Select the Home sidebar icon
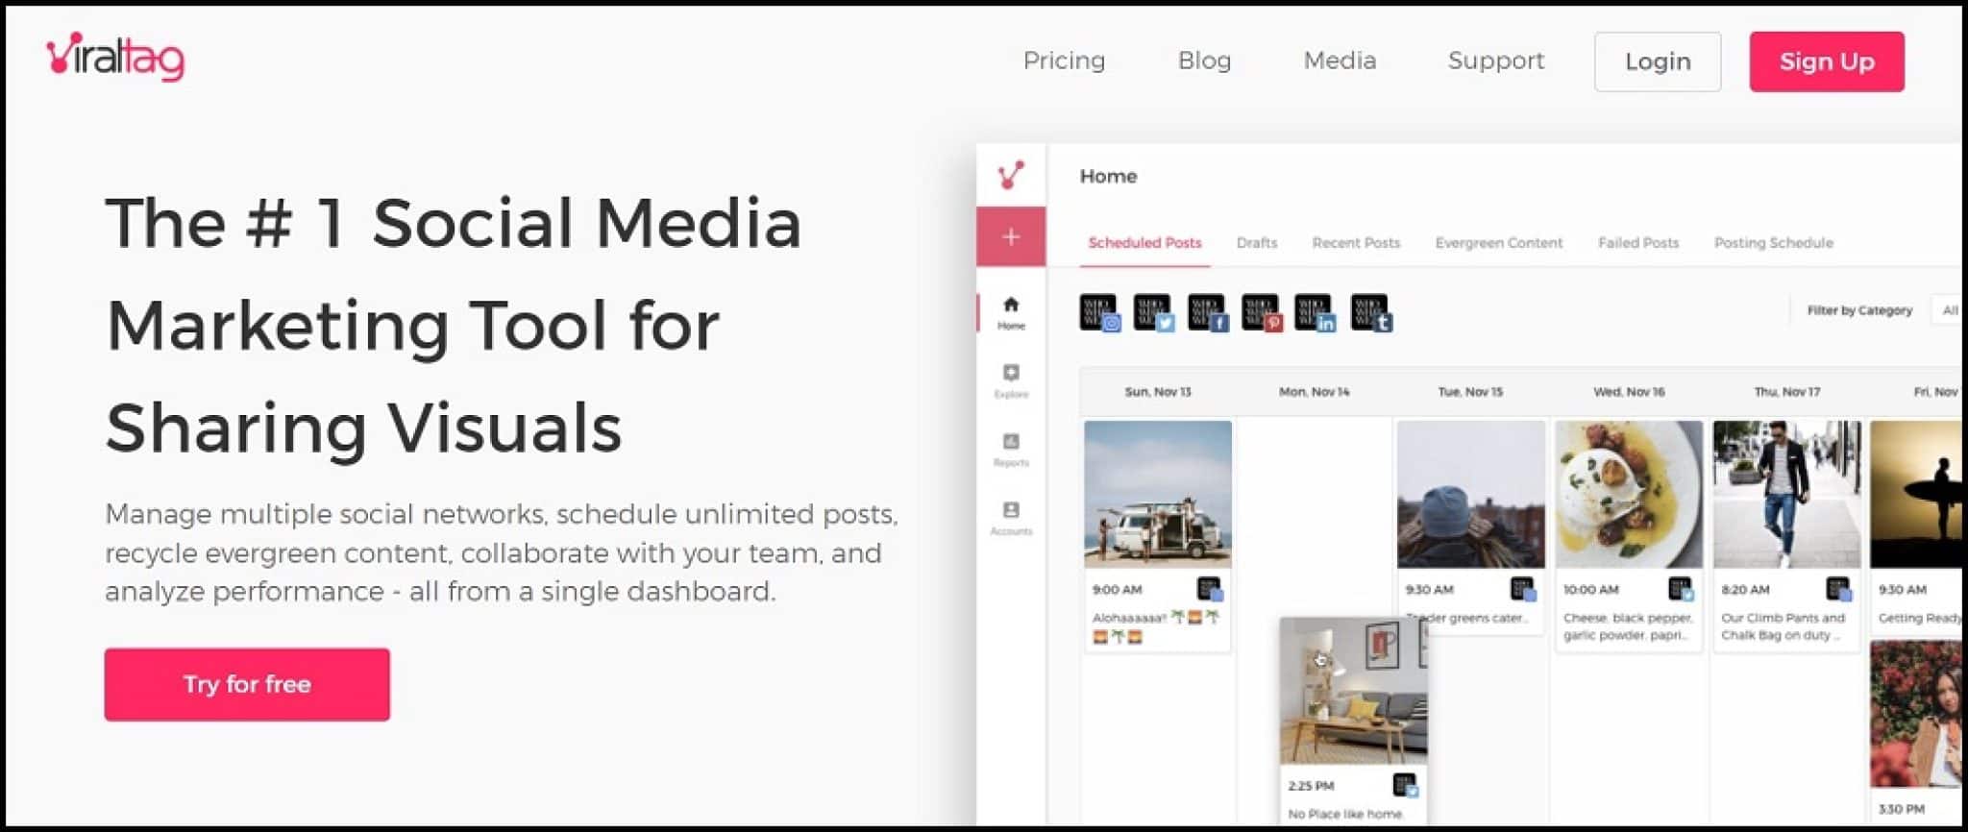The image size is (1968, 832). (1011, 312)
